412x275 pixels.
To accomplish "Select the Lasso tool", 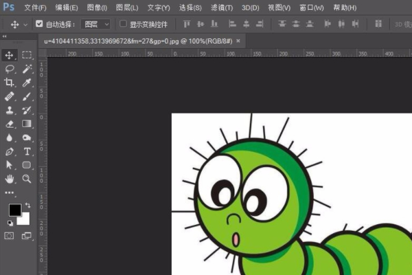I will [x=10, y=69].
